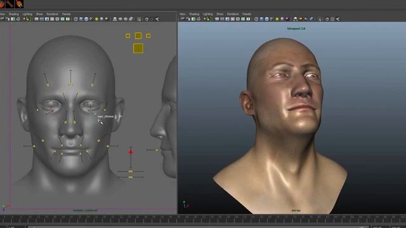
Task: Switch persp panel to wireframe display
Action: pos(256,19)
